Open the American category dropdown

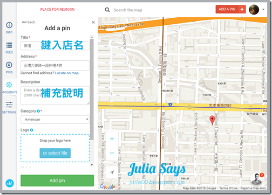point(55,120)
